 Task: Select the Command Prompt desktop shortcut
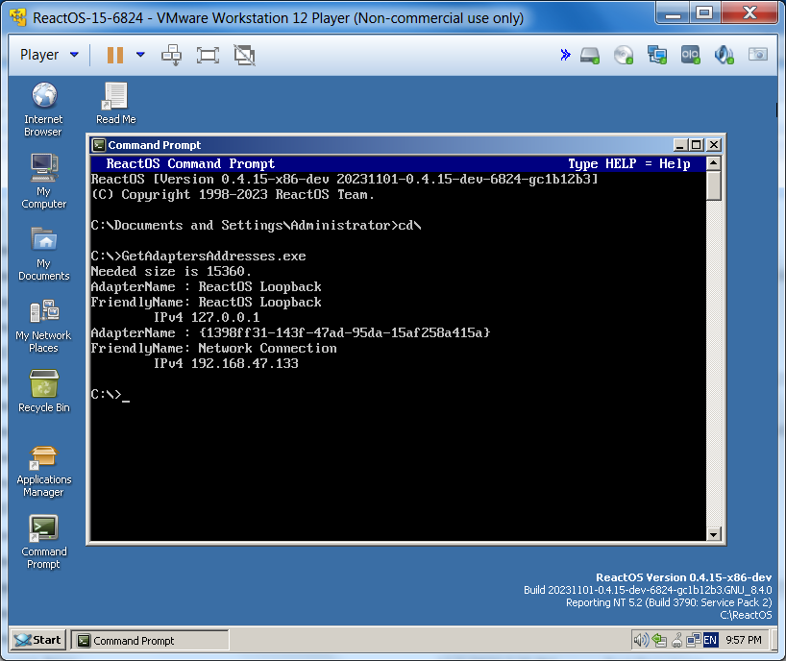tap(44, 543)
